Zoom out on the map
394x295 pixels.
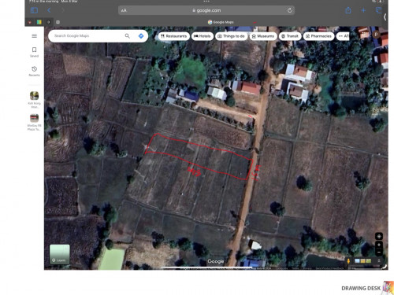[379, 252]
